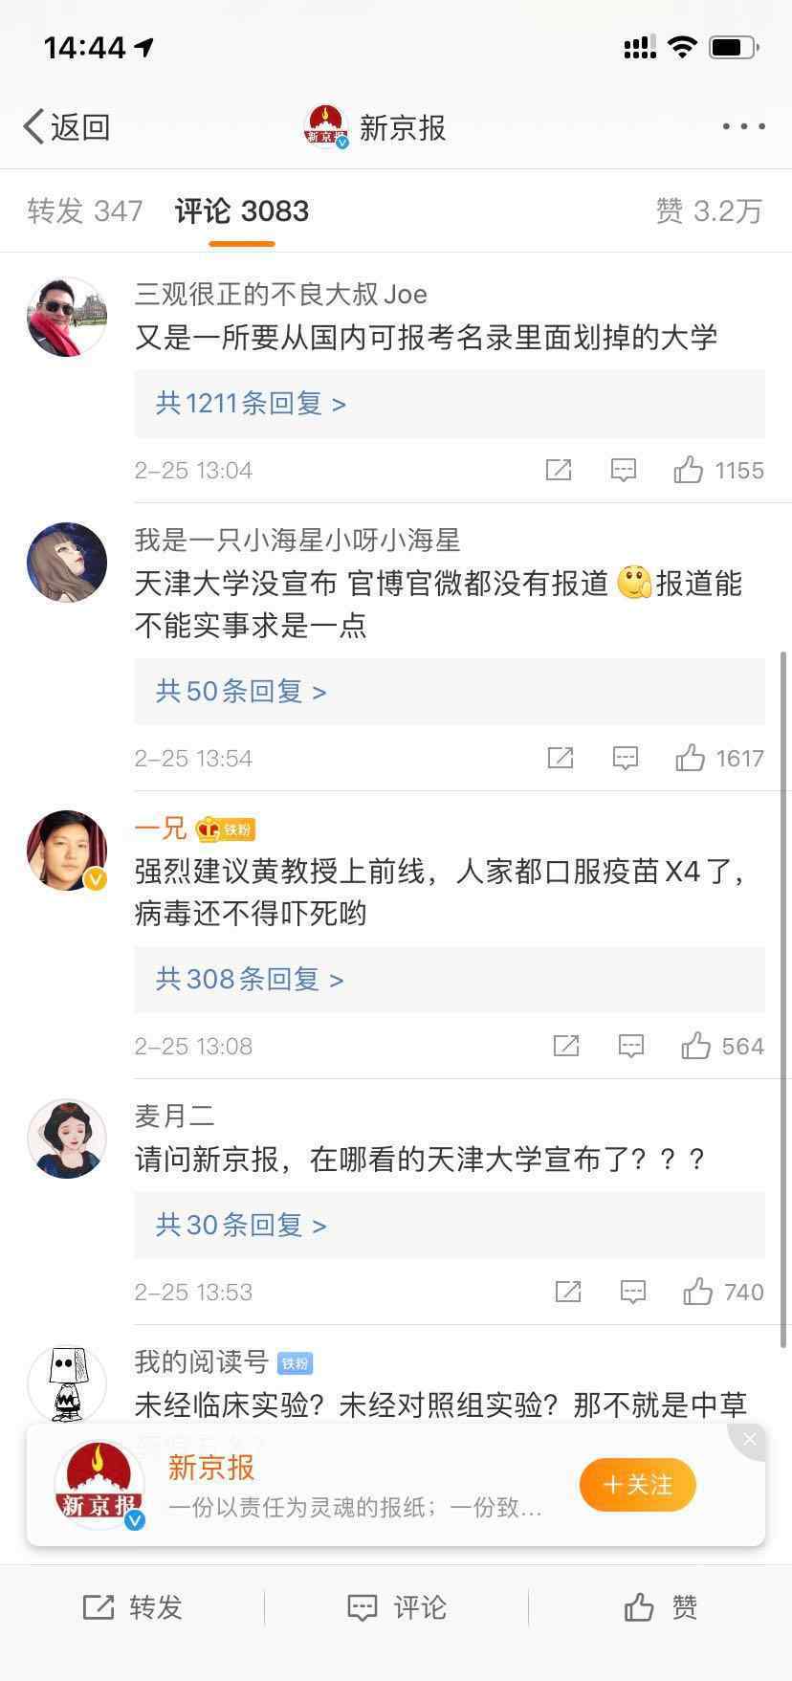The image size is (792, 1681).
Task: Repost the 我是一只小海星 comment via share icon
Action: click(560, 759)
